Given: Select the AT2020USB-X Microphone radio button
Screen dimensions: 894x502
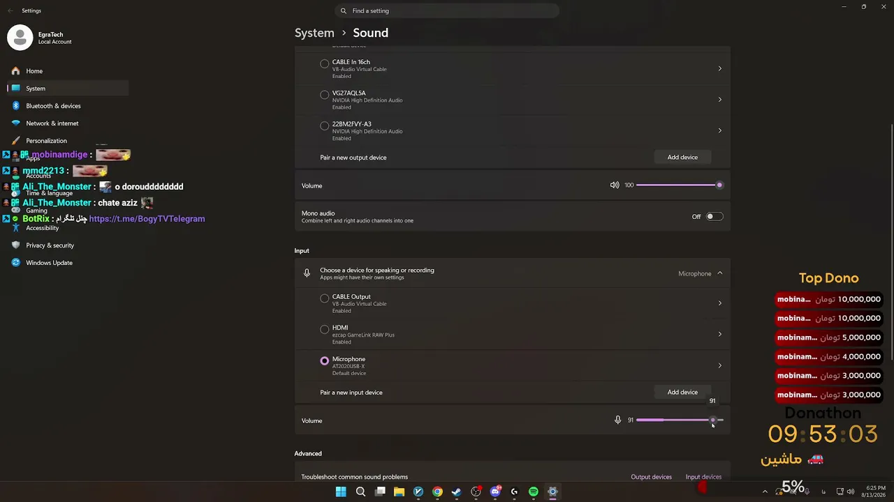Looking at the screenshot, I should [325, 360].
